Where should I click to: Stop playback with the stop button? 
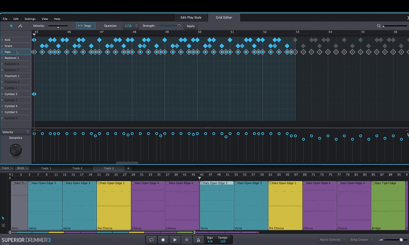pyautogui.click(x=163, y=240)
